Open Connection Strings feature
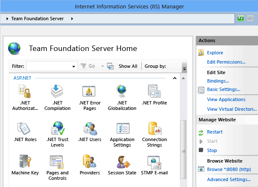Screen dimensions: 258x187 click(154, 128)
